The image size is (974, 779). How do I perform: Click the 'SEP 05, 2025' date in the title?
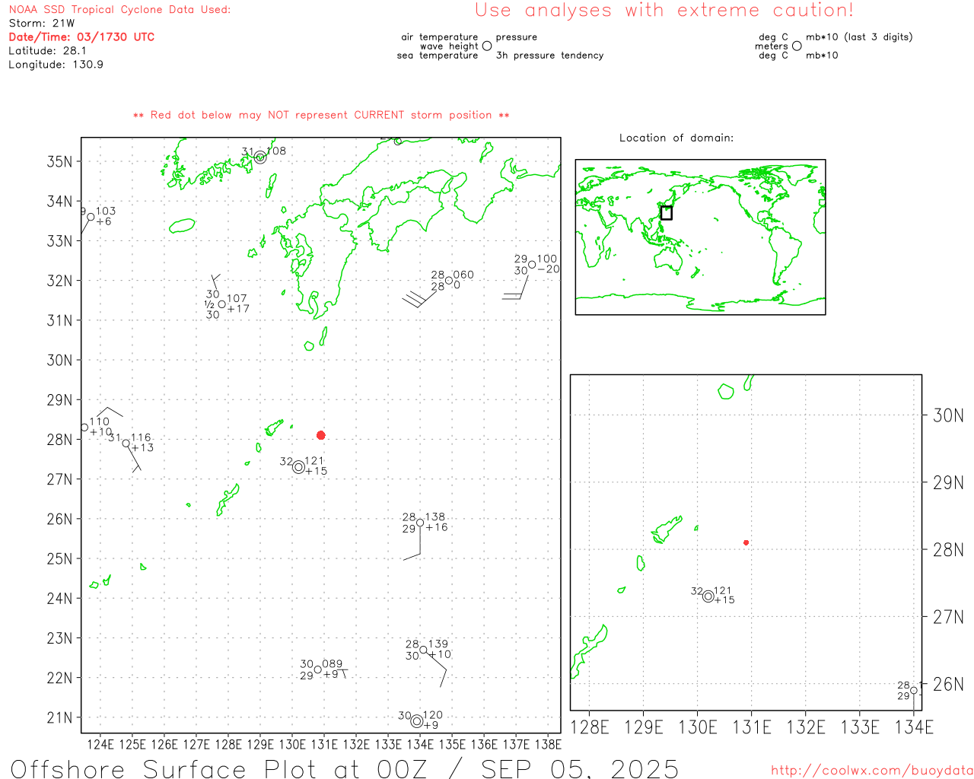(x=579, y=768)
